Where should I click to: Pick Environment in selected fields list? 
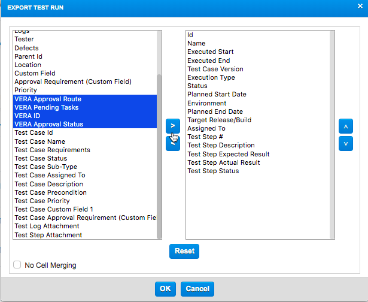point(206,103)
